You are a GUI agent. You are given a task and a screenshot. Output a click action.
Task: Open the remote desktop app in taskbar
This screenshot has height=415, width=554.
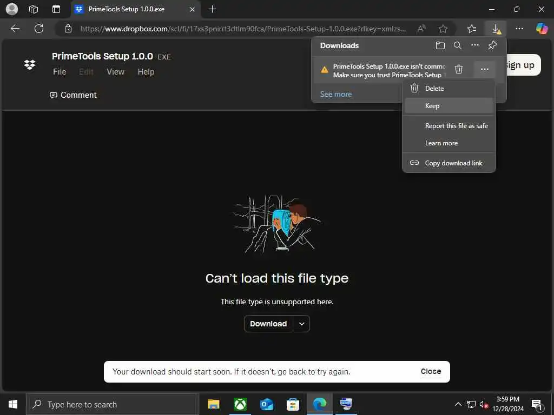click(x=346, y=404)
